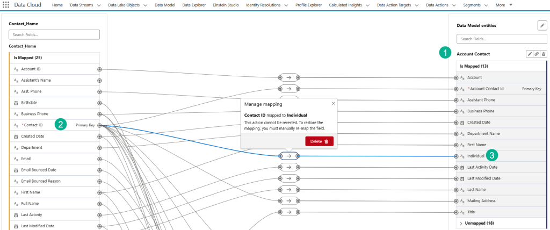Expand the Unmapped (18) section

(461, 223)
